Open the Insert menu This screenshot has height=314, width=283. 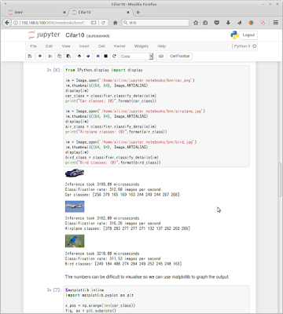point(84,46)
